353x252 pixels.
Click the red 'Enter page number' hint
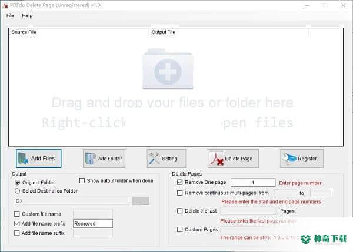(x=300, y=183)
